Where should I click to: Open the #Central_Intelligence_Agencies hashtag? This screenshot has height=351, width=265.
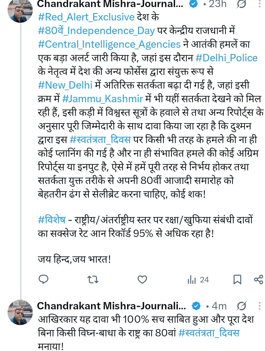[109, 44]
